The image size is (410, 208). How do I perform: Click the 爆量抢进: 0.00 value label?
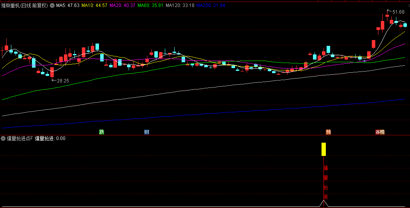[x=50, y=138]
